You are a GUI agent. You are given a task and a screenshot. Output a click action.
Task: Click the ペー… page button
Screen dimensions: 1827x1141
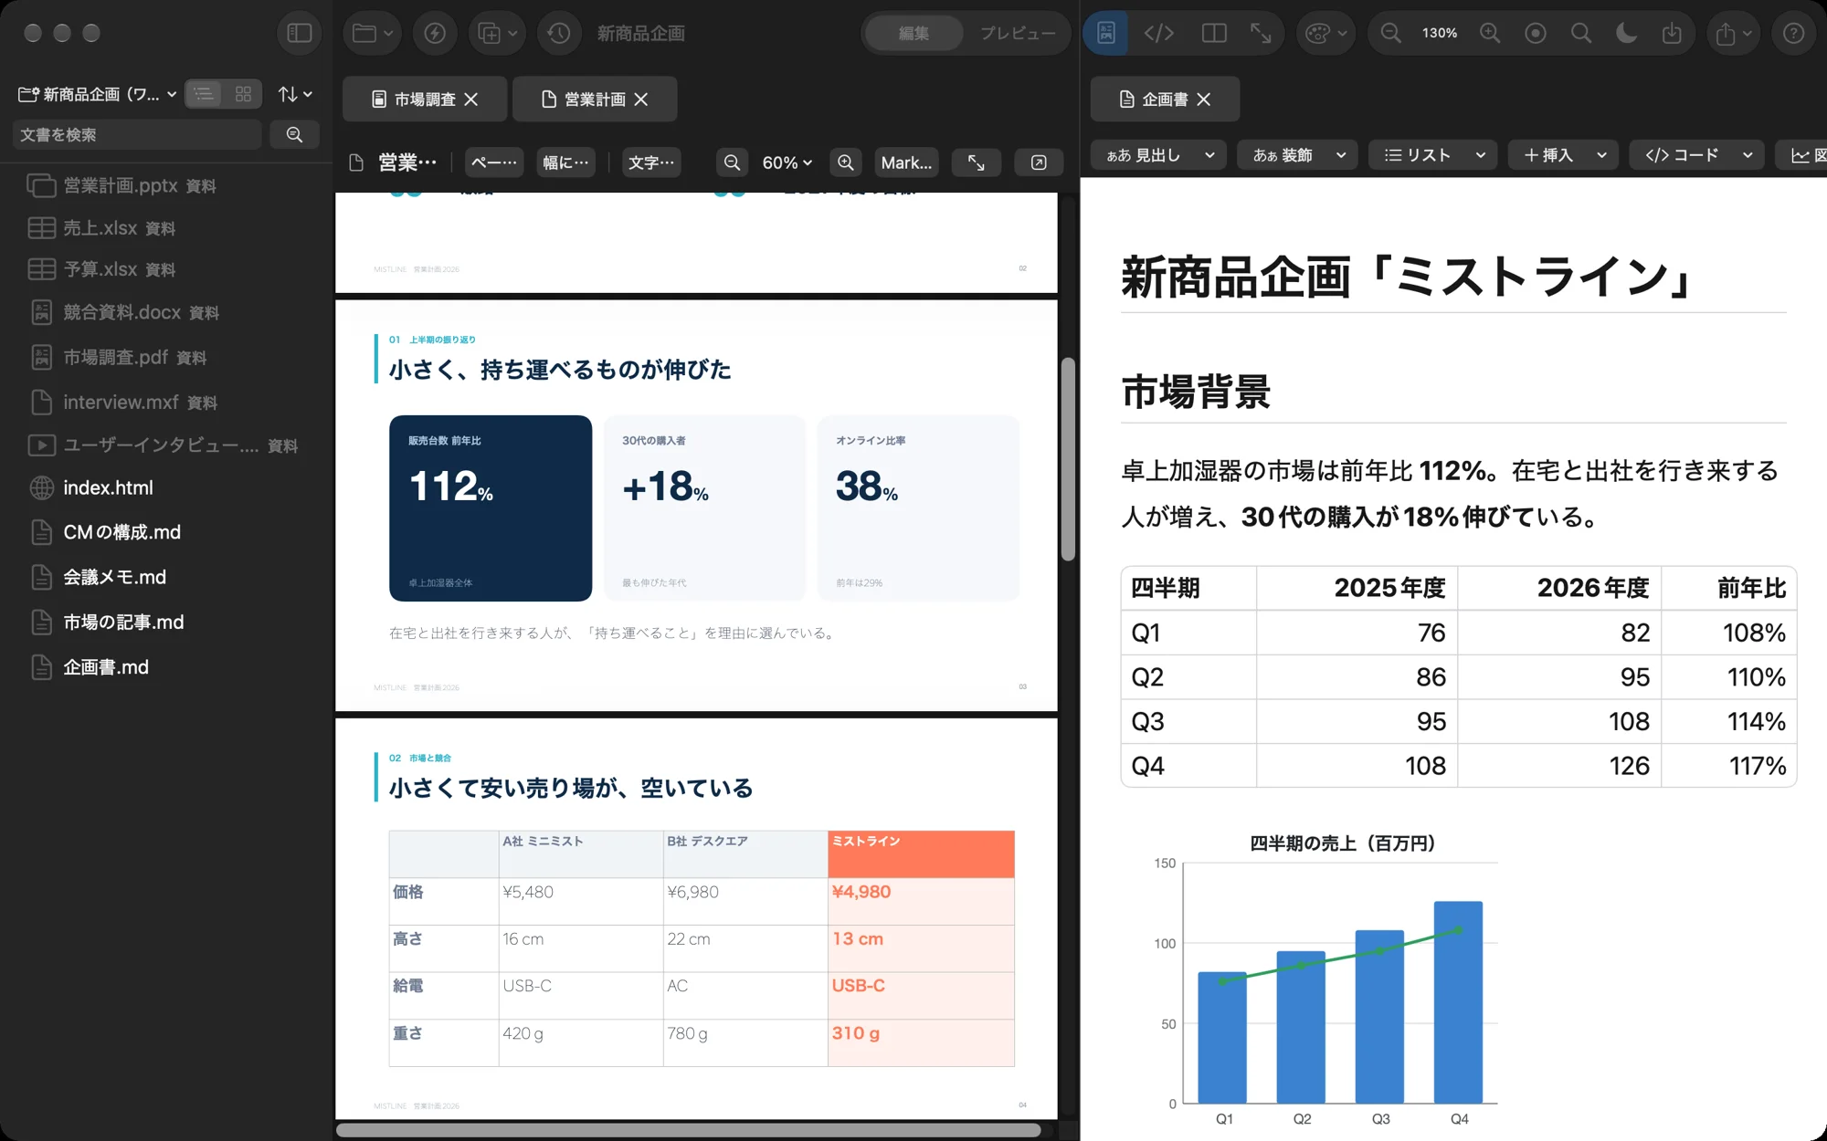[x=494, y=162]
